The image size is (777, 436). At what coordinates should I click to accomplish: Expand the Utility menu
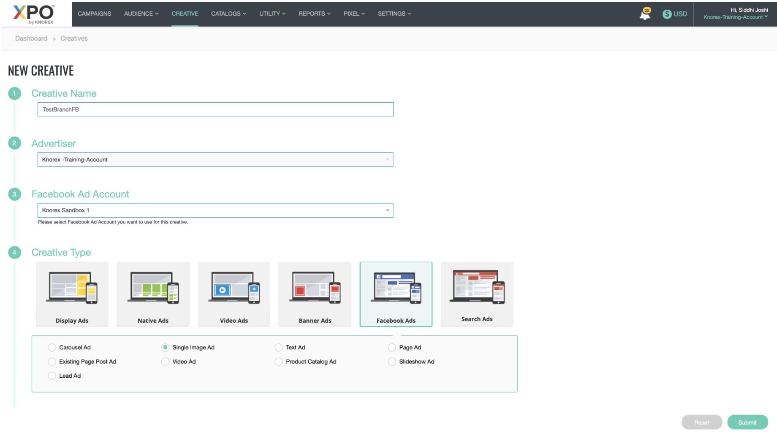[272, 14]
